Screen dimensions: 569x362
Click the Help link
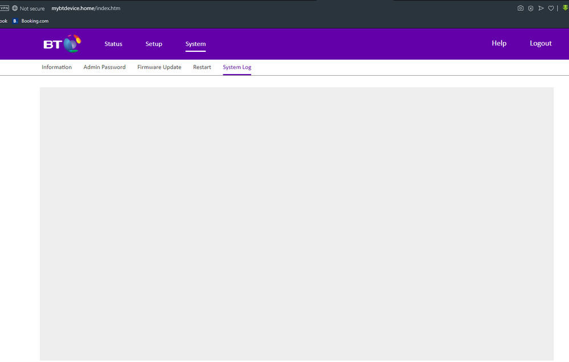pyautogui.click(x=499, y=43)
